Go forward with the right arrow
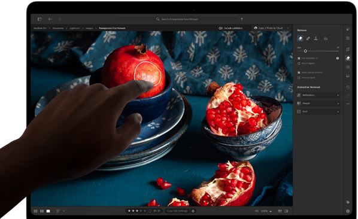358x219 pixels. 59,19
